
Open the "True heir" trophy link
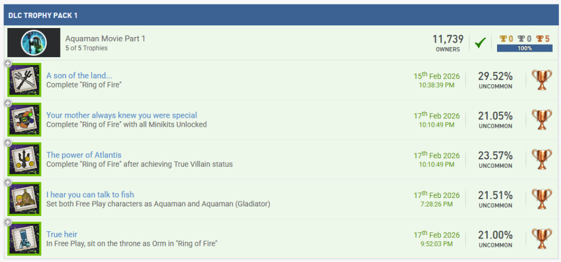tap(62, 235)
